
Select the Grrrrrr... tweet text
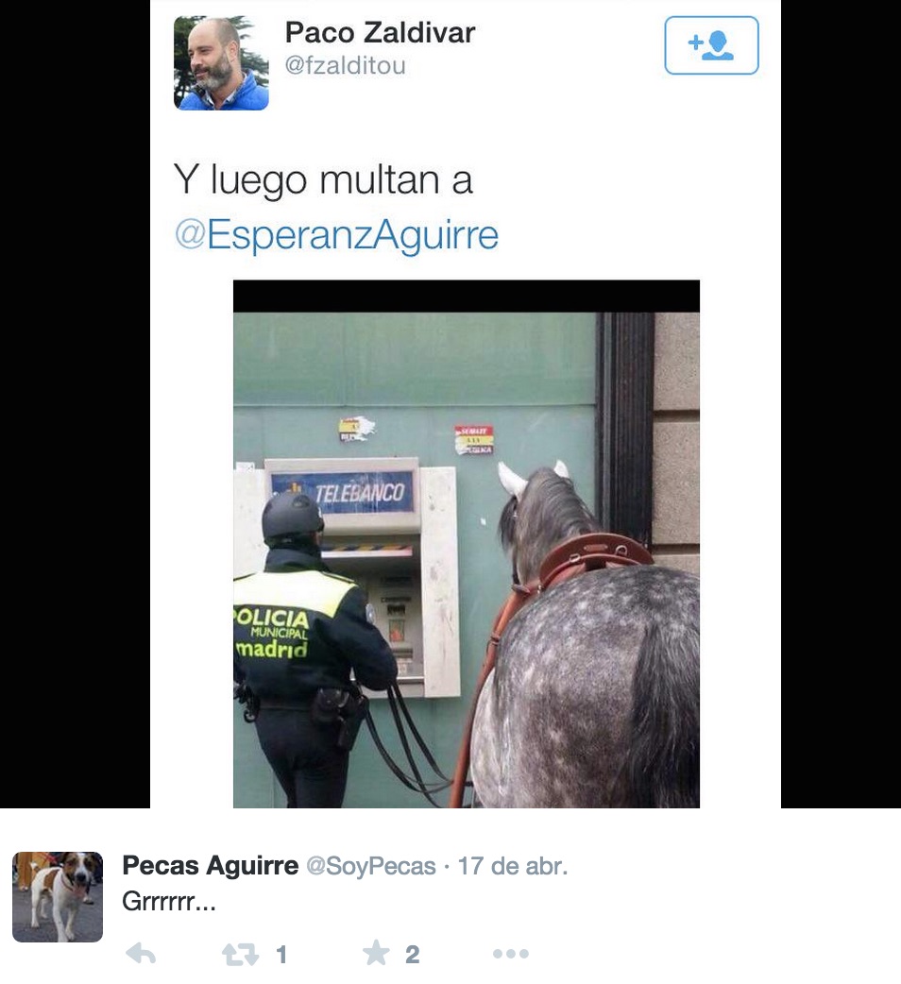169,902
